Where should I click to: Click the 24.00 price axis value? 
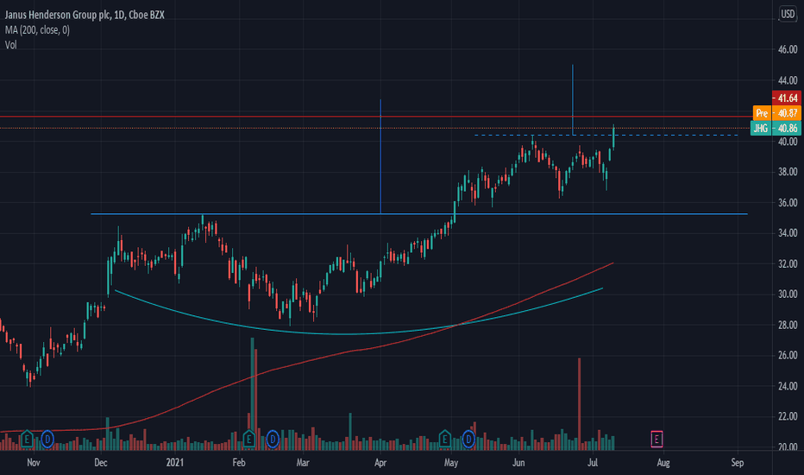(x=788, y=386)
